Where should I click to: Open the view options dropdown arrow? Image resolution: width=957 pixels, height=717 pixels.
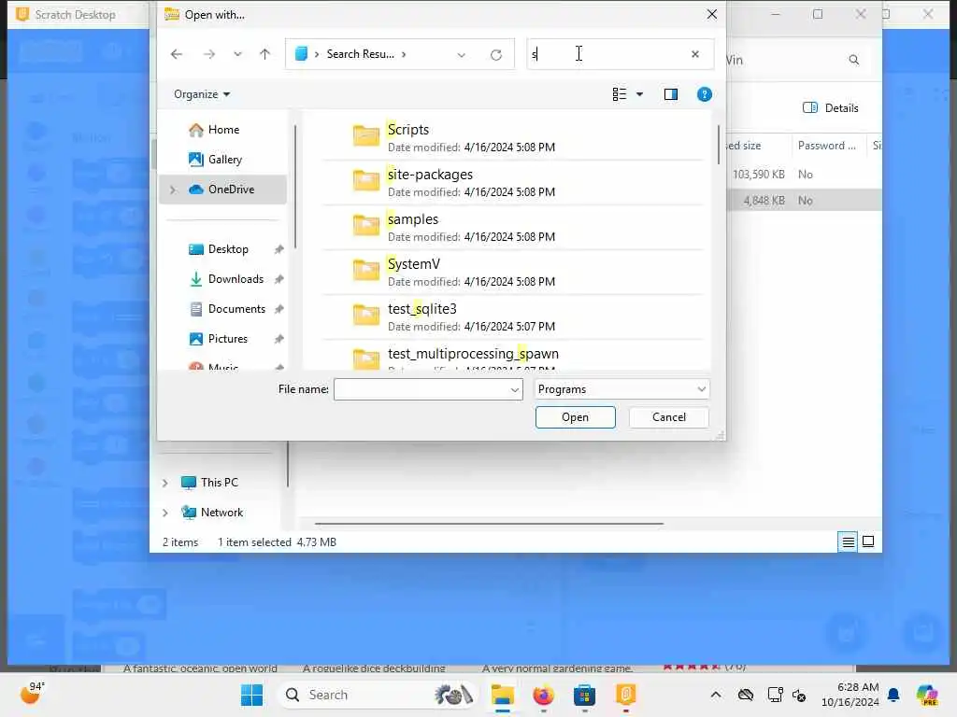[x=639, y=94]
